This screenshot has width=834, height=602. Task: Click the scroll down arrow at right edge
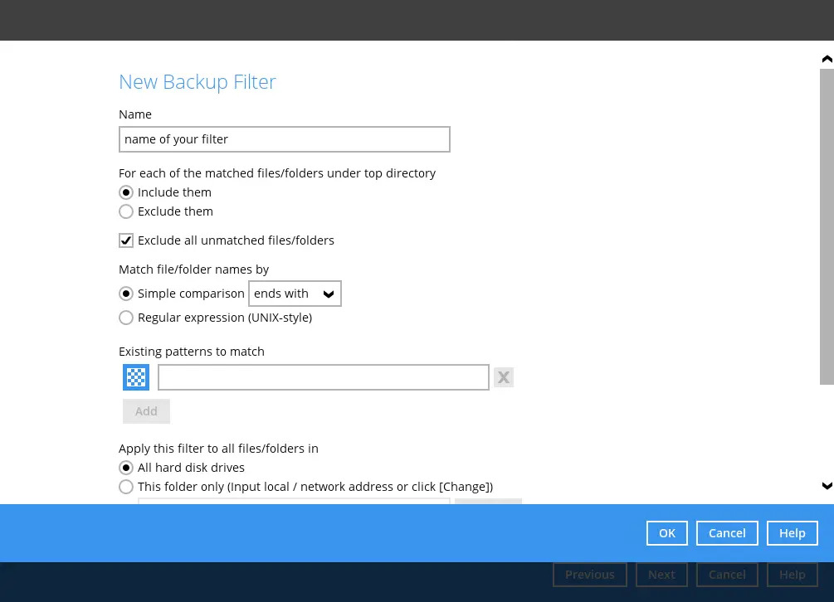pyautogui.click(x=827, y=486)
